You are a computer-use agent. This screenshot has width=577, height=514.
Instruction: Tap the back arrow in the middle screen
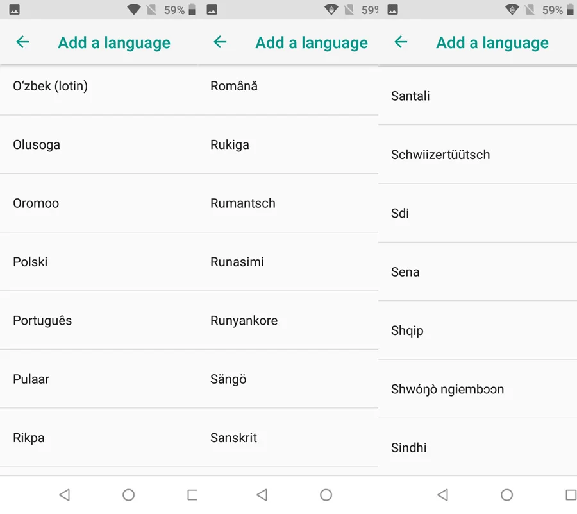pyautogui.click(x=220, y=42)
